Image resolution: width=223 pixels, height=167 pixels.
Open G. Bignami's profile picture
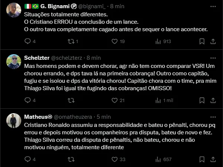click(x=14, y=10)
